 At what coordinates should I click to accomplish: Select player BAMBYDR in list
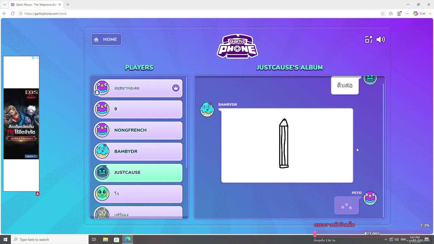point(138,151)
